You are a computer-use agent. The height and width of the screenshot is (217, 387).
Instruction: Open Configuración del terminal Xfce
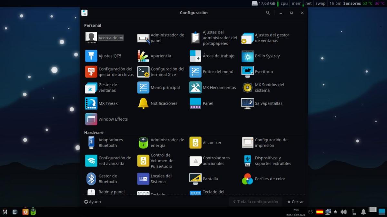[x=143, y=72]
